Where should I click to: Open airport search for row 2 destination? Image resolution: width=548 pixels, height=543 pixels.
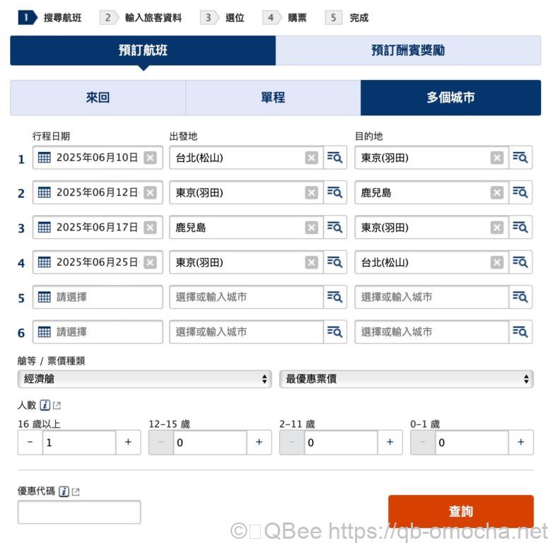[x=520, y=192]
